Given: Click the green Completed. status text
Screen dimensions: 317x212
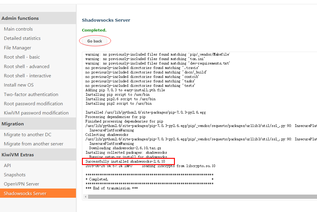Looking at the screenshot, I should 94,30.
